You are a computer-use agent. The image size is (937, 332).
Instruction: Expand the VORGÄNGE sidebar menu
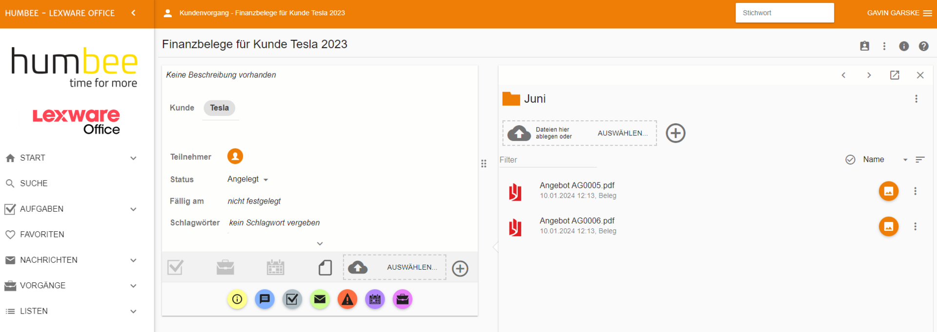click(x=133, y=286)
